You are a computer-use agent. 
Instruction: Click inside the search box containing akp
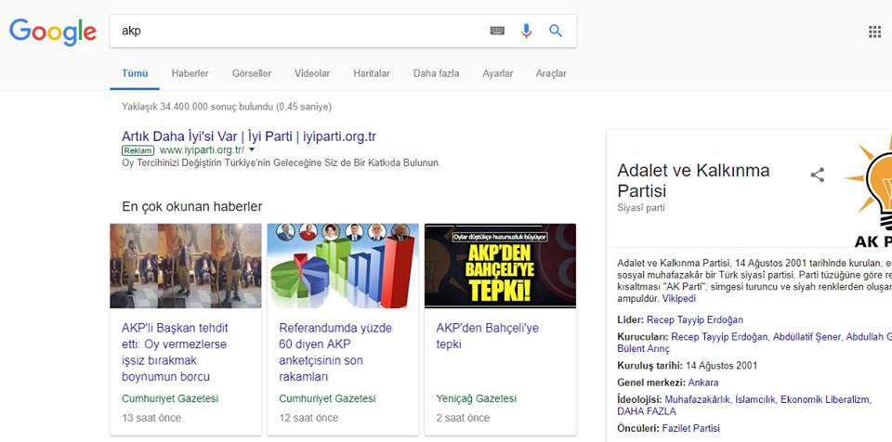[x=297, y=31]
